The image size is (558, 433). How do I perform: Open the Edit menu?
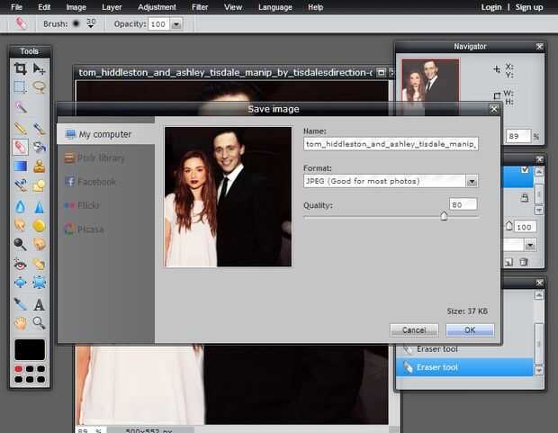pyautogui.click(x=44, y=7)
